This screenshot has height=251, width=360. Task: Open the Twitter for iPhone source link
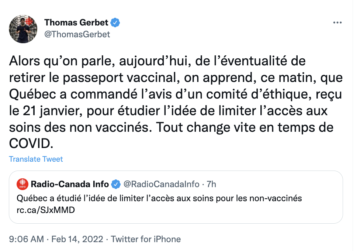[x=146, y=239]
